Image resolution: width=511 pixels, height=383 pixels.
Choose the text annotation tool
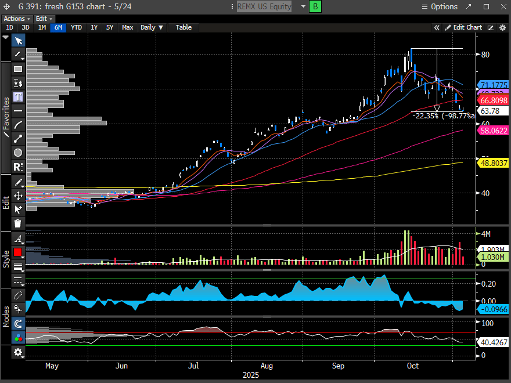pyautogui.click(x=18, y=96)
